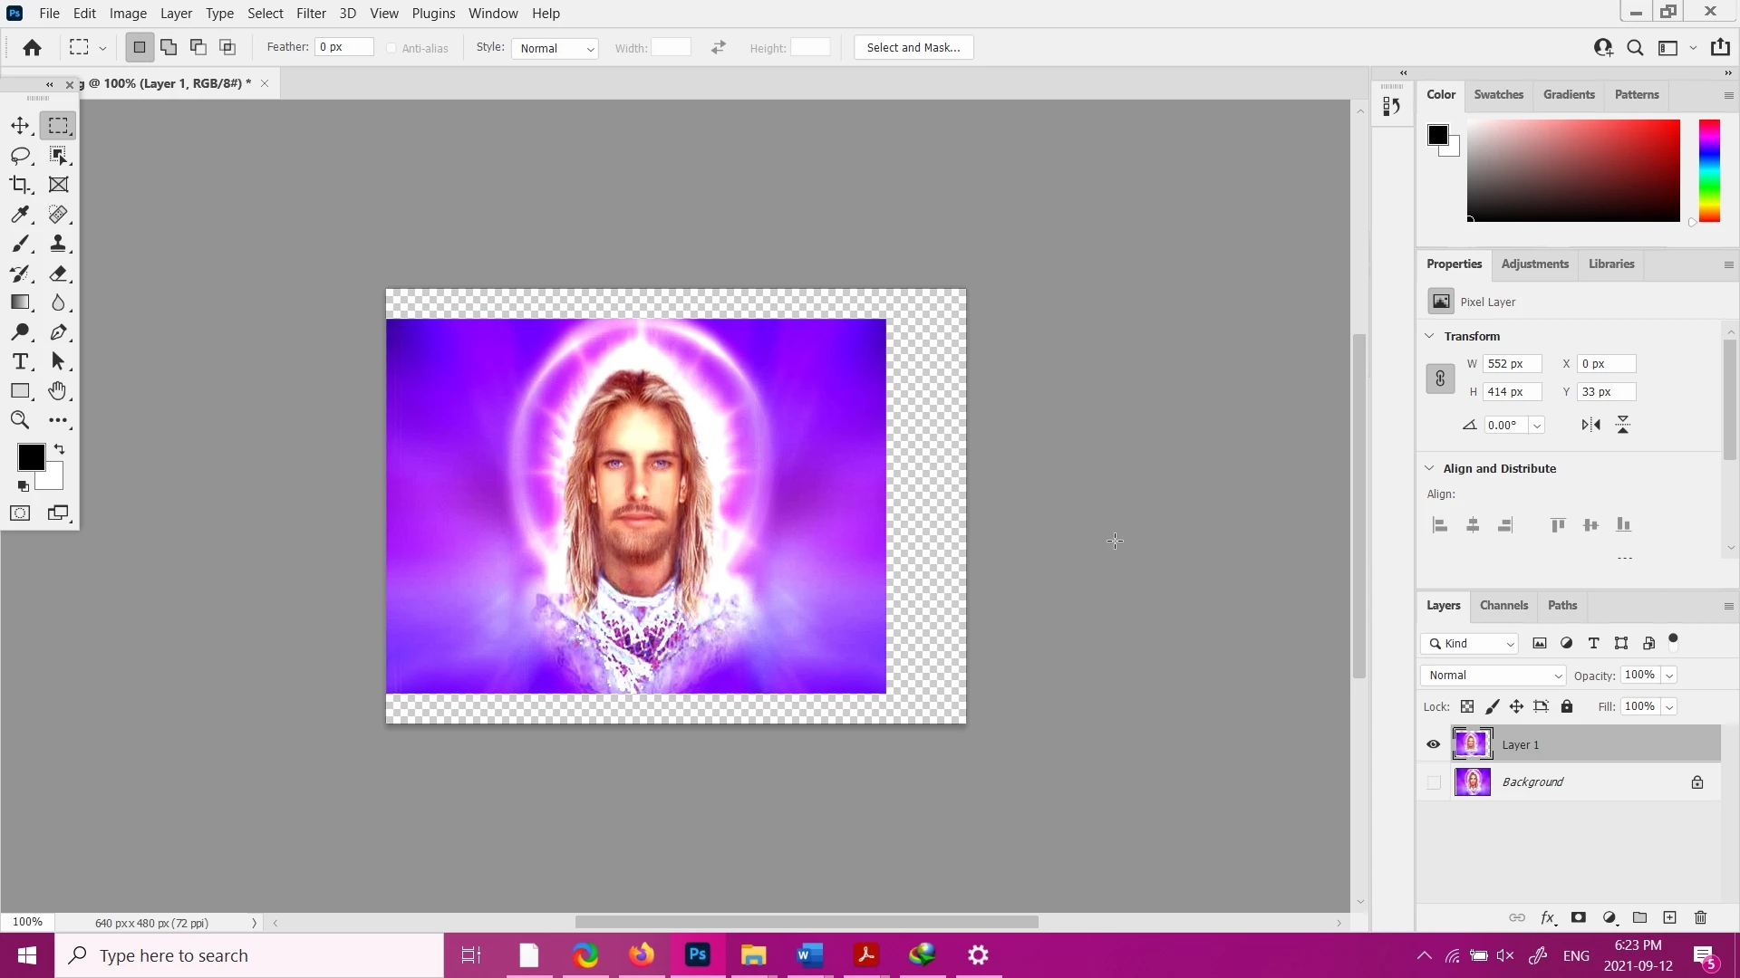Viewport: 1740px width, 978px height.
Task: Click the foreground color swatch in toolbar
Action: (x=30, y=457)
